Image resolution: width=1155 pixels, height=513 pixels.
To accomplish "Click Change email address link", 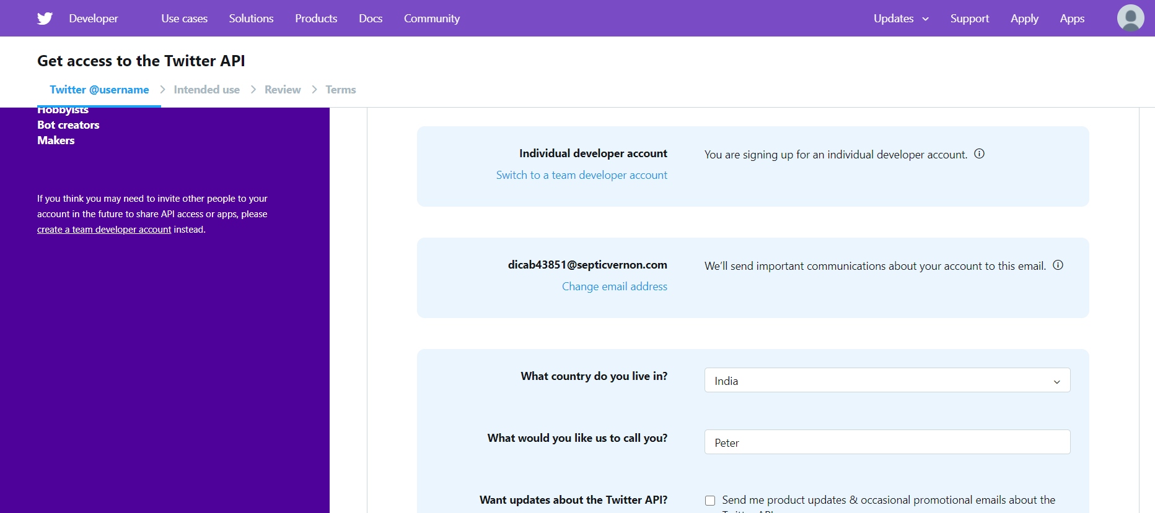I will (x=615, y=287).
